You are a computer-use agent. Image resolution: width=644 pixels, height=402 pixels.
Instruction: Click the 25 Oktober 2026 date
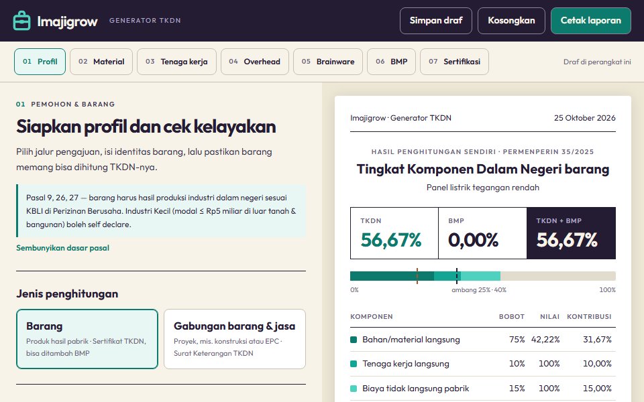[x=585, y=118]
